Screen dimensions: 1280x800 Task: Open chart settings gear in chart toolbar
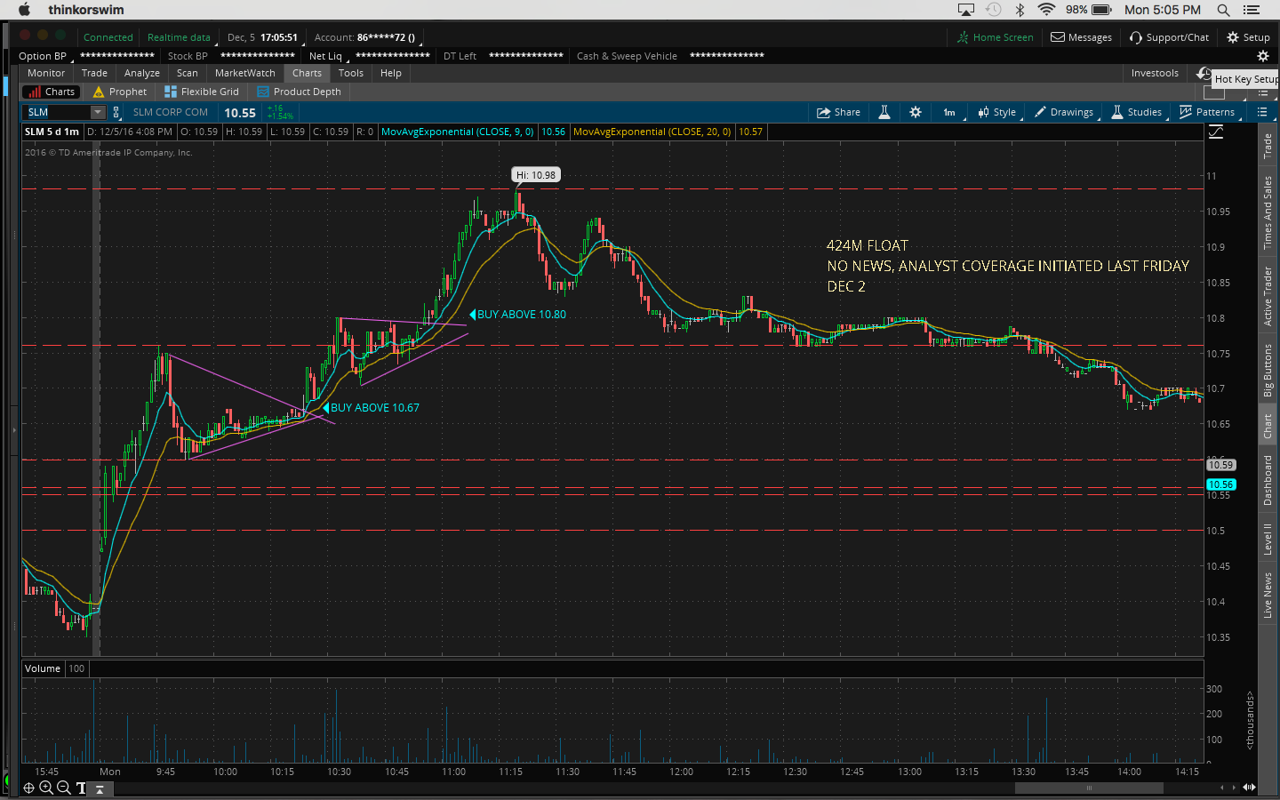[x=916, y=112]
